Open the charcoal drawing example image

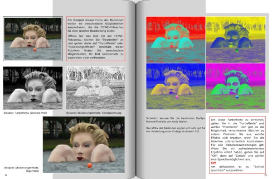click(95, 88)
